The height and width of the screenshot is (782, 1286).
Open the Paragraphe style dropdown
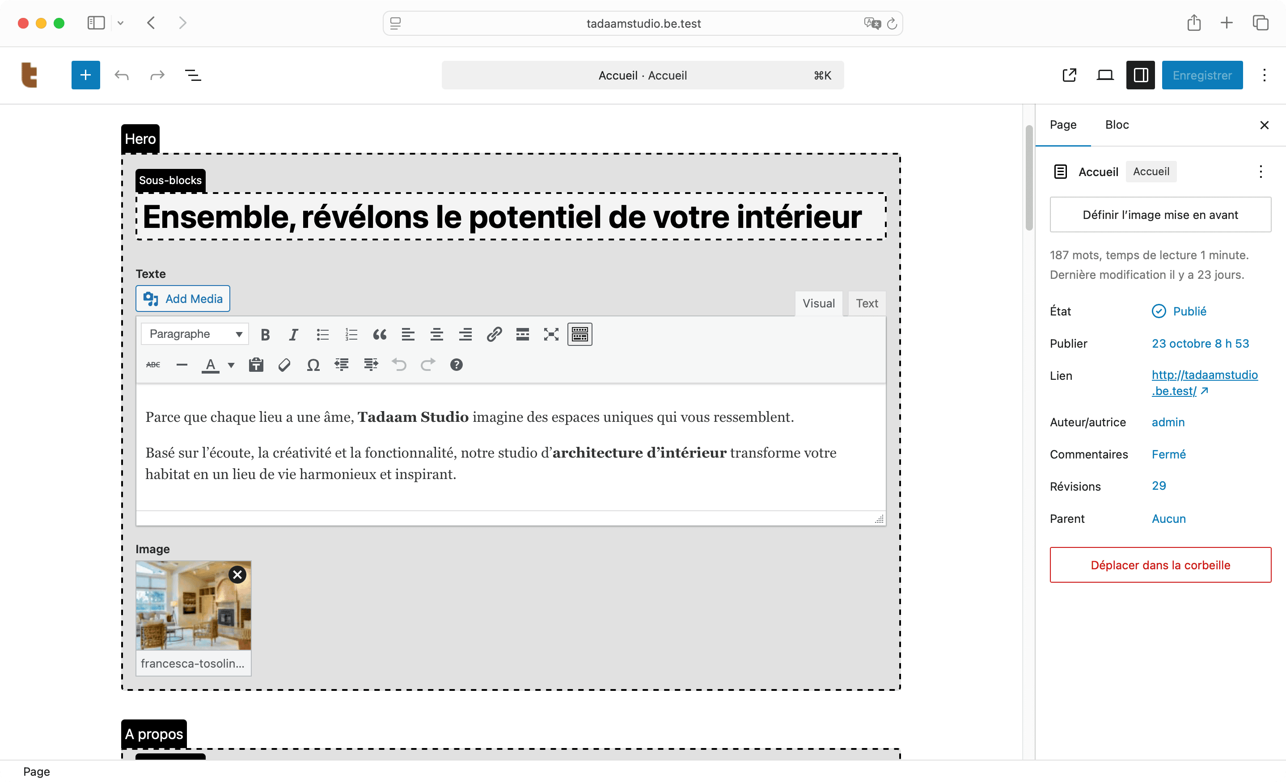coord(194,334)
